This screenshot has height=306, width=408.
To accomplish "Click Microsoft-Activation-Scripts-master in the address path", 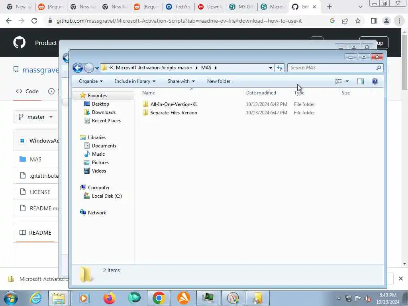I will (x=154, y=68).
